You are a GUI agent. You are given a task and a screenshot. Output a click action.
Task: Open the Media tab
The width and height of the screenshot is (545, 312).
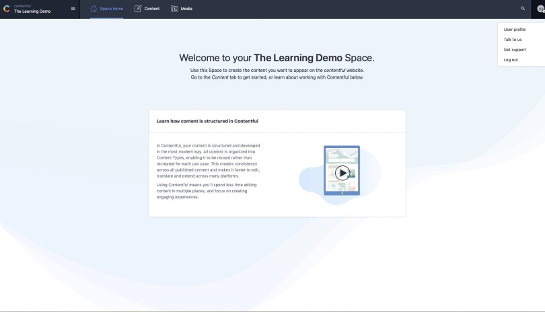[x=182, y=9]
